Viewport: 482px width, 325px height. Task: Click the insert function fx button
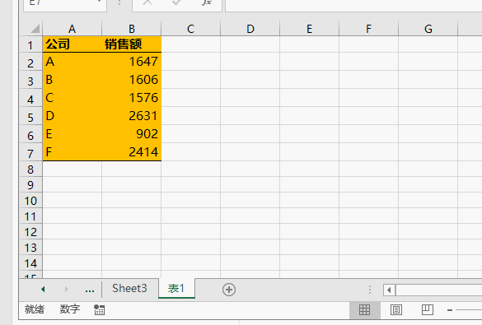(x=207, y=2)
